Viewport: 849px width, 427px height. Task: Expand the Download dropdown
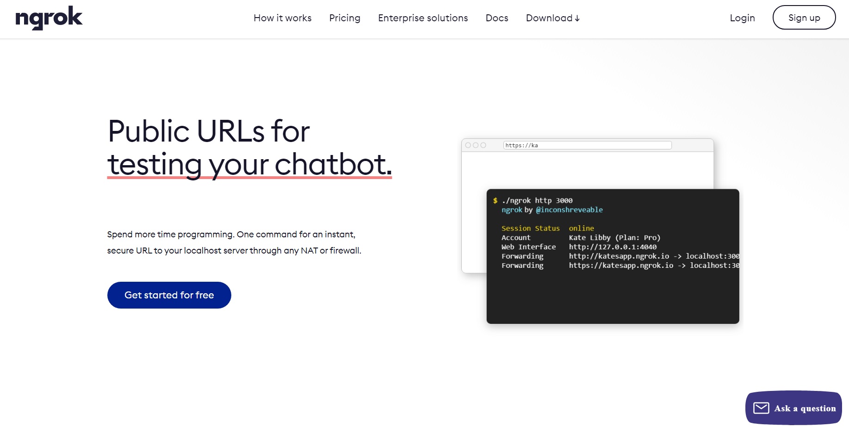[553, 18]
